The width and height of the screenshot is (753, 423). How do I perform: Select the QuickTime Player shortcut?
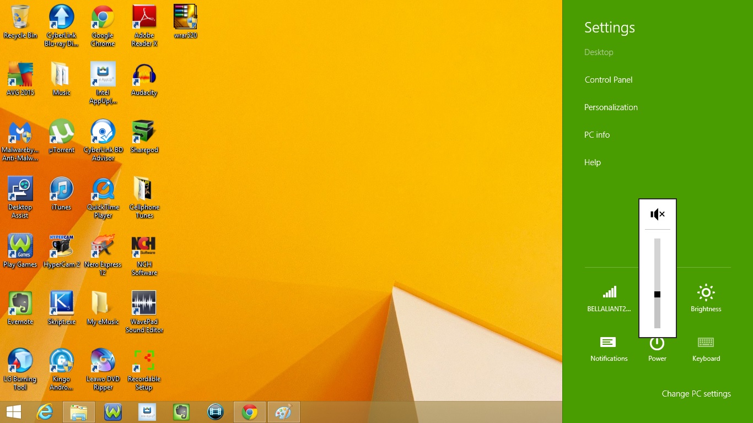[103, 198]
